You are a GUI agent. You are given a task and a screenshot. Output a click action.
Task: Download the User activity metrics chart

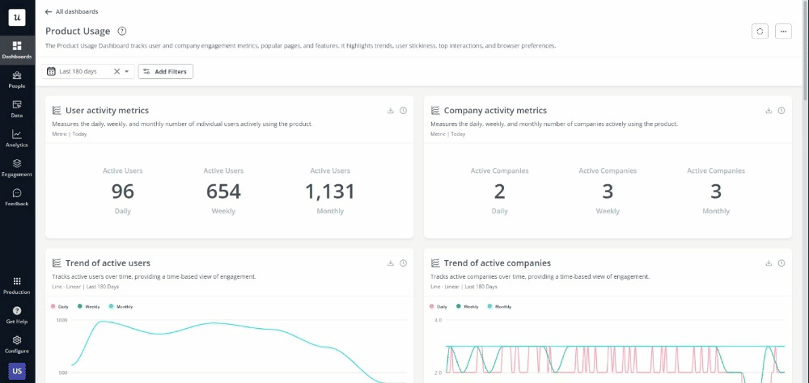(391, 111)
